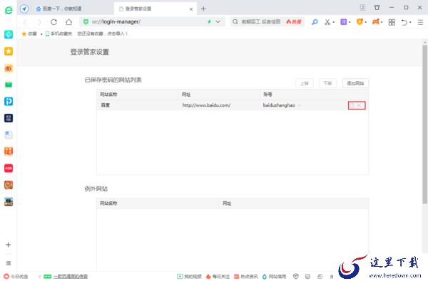Click the blue search magnifier button
The image size is (428, 281).
coord(315,22)
